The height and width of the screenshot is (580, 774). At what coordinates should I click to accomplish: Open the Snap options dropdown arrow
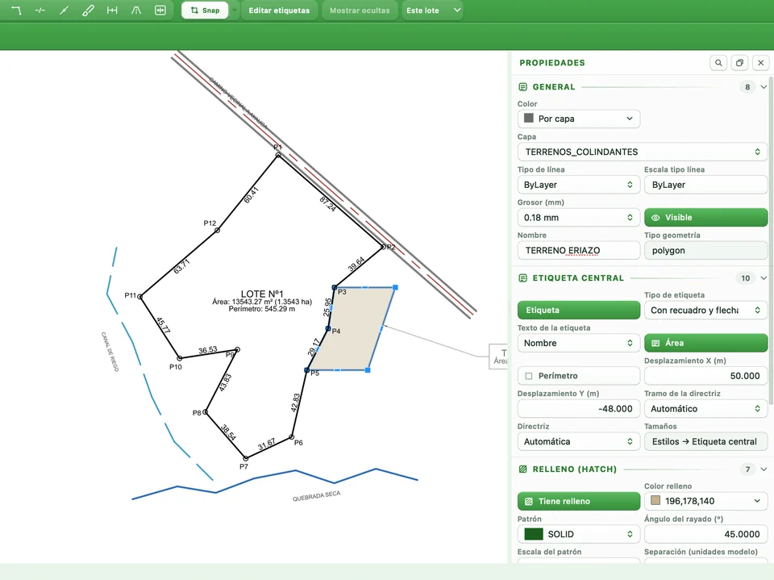(235, 10)
